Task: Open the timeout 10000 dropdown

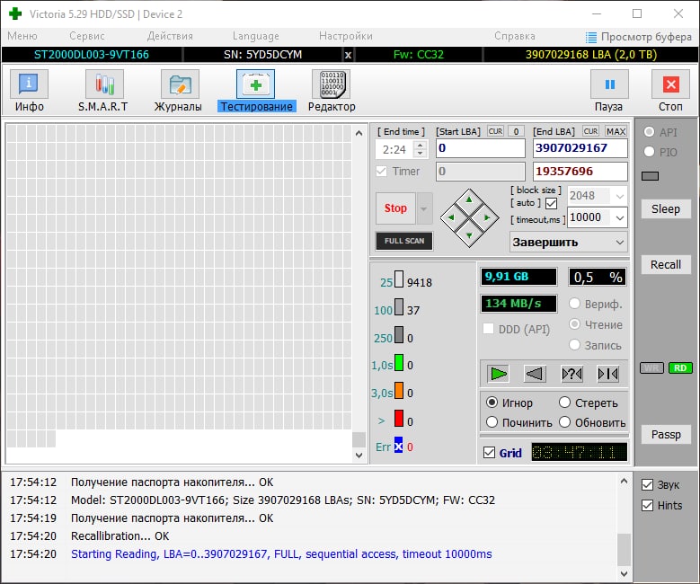Action: tap(620, 218)
